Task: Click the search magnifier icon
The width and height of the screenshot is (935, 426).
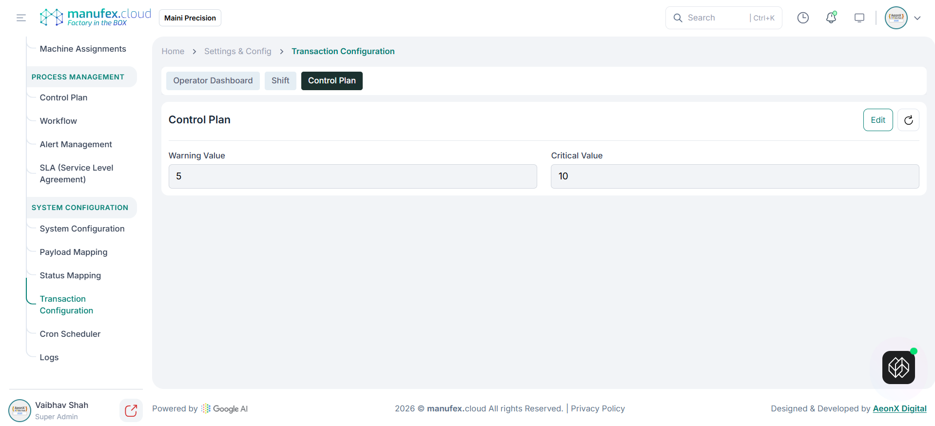Action: 678,18
